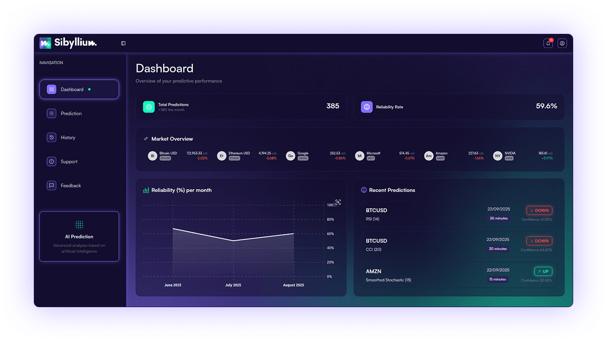Image resolution: width=607 pixels, height=341 pixels.
Task: Click the Reliability Rate brain icon
Action: pos(367,107)
